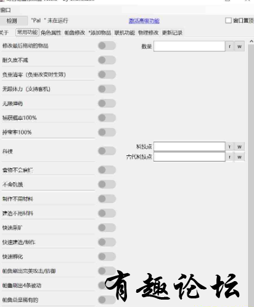Image resolution: width=254 pixels, height=307 pixels.
Task: Turn on 负重清零 switch
Action: coord(107,75)
